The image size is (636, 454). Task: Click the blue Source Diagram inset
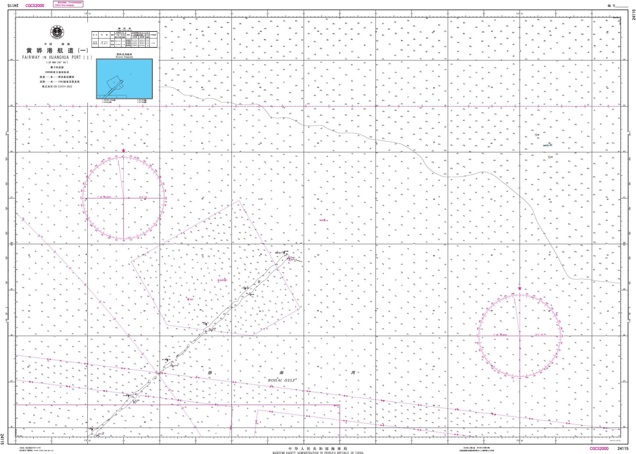pos(124,79)
